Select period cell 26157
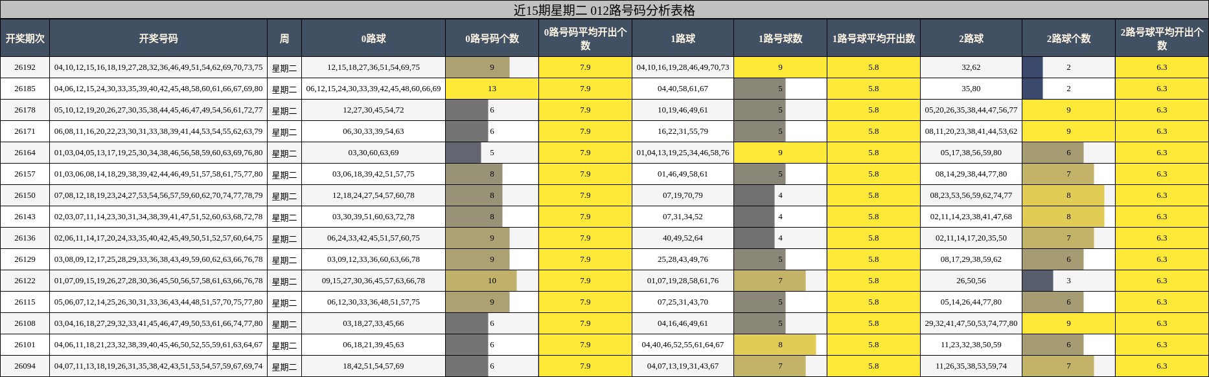Screen dimensions: 1209x377 (25, 174)
